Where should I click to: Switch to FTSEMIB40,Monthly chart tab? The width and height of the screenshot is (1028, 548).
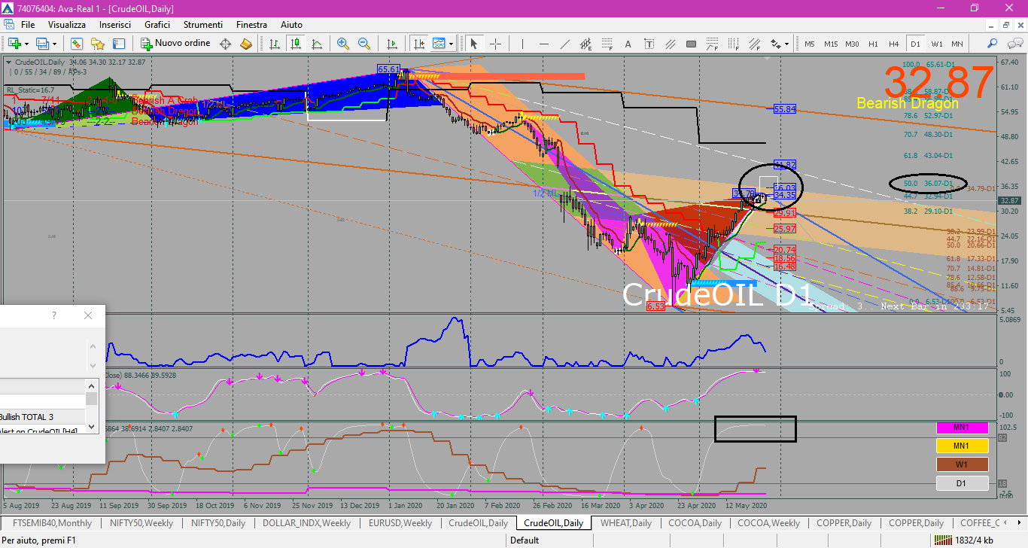52,523
